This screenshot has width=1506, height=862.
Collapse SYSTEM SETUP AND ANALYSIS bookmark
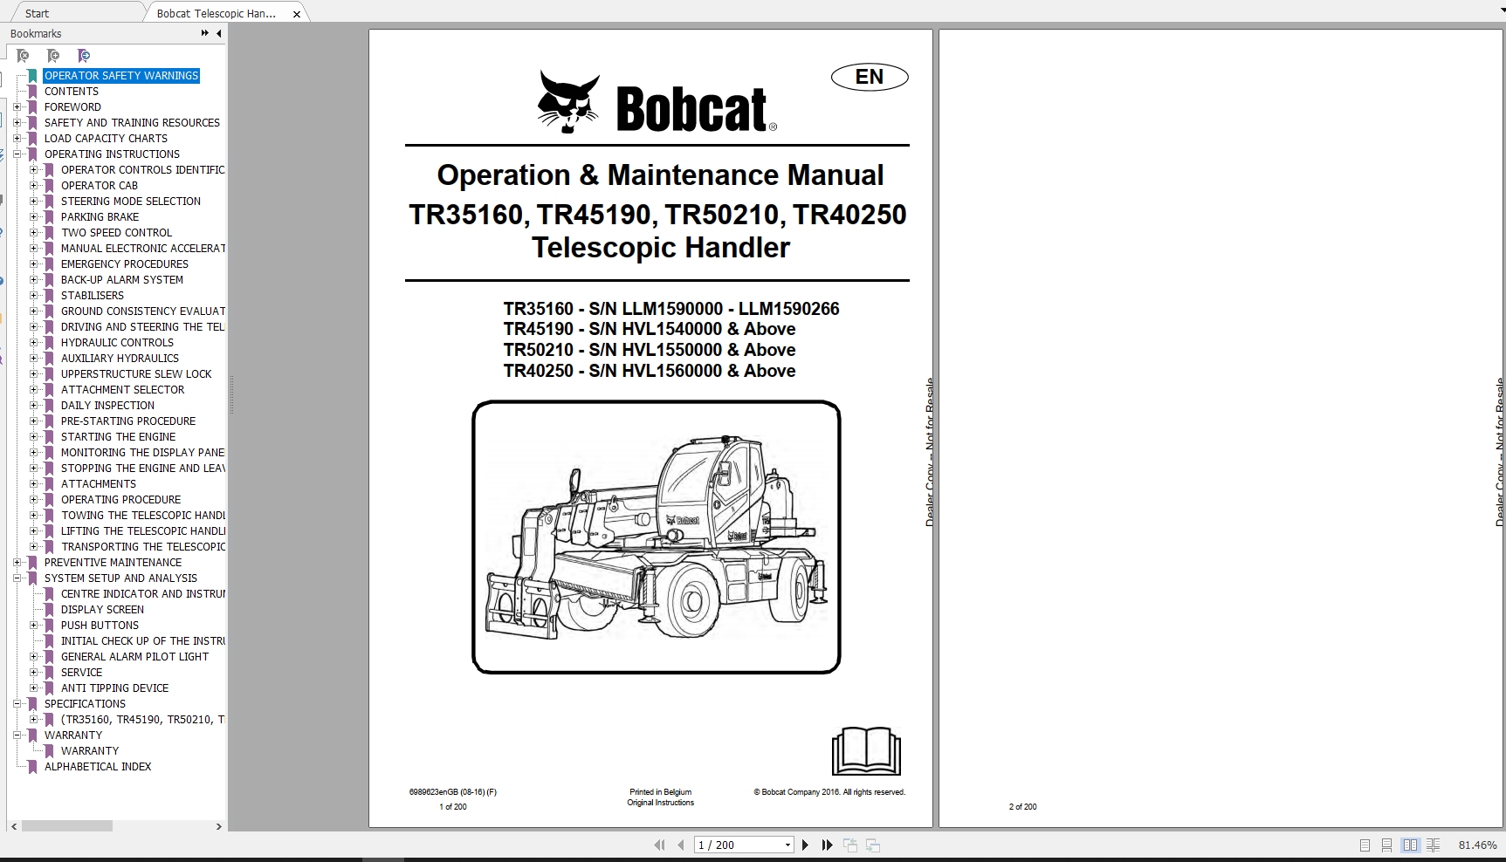[x=17, y=578]
